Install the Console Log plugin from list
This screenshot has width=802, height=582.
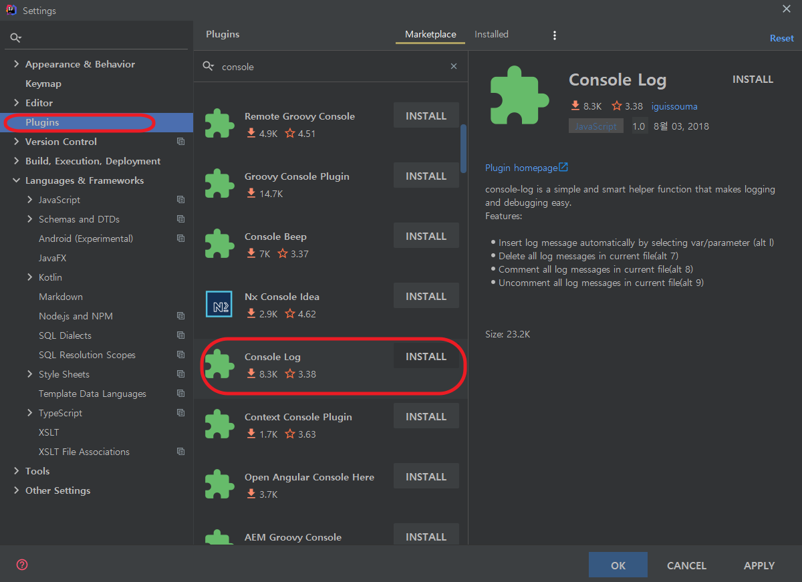426,356
